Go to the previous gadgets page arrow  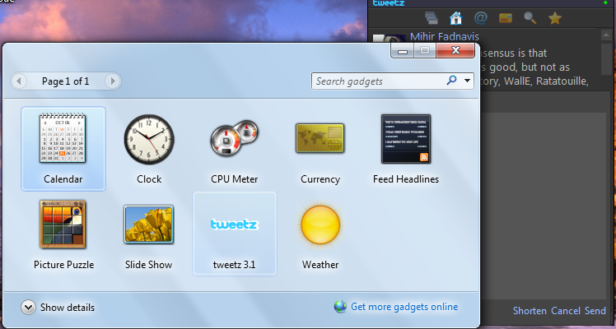(18, 81)
